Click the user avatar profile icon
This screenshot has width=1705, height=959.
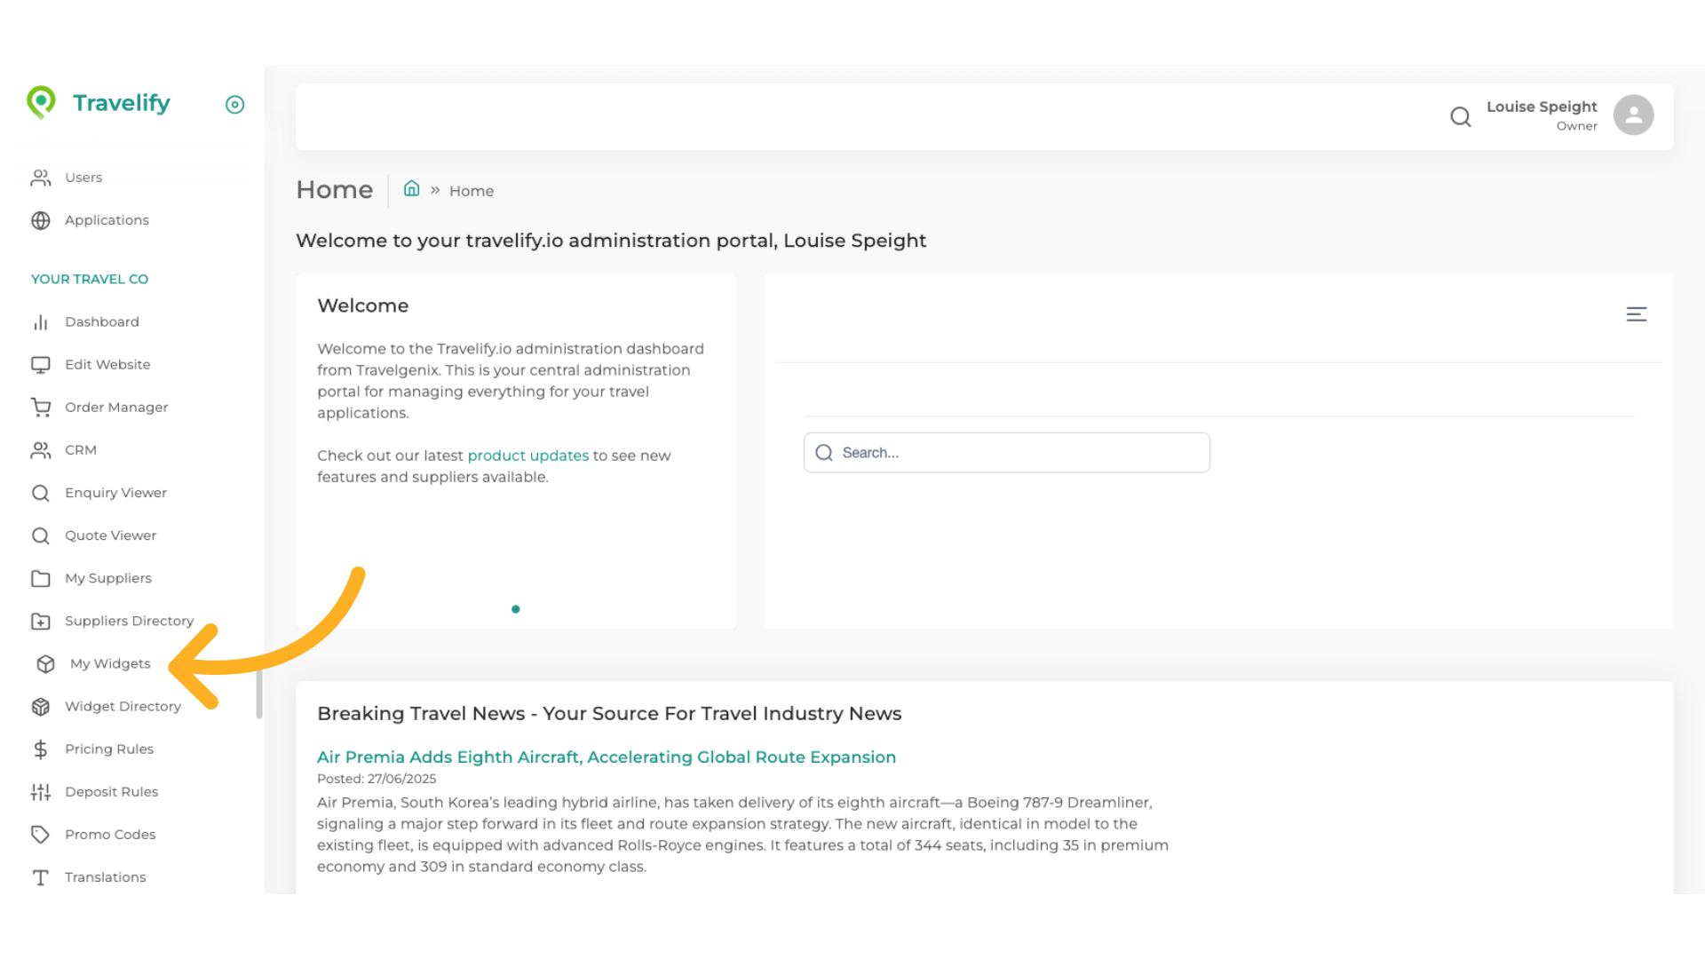pyautogui.click(x=1633, y=115)
